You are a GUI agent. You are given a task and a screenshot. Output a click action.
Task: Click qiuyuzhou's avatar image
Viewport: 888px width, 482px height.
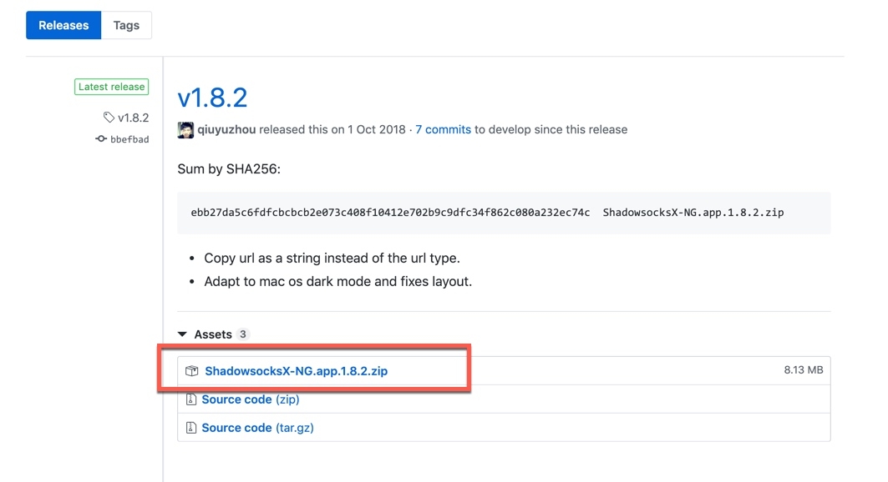tap(185, 129)
